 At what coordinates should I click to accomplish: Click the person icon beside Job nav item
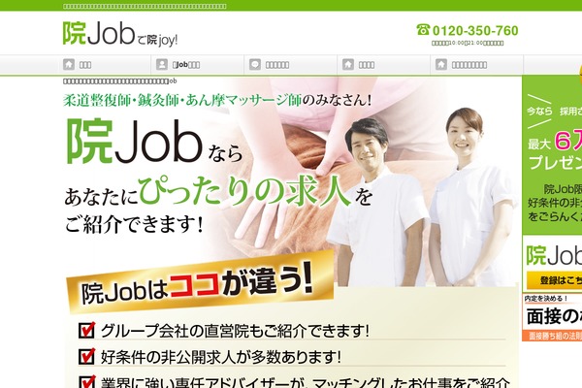tap(162, 64)
